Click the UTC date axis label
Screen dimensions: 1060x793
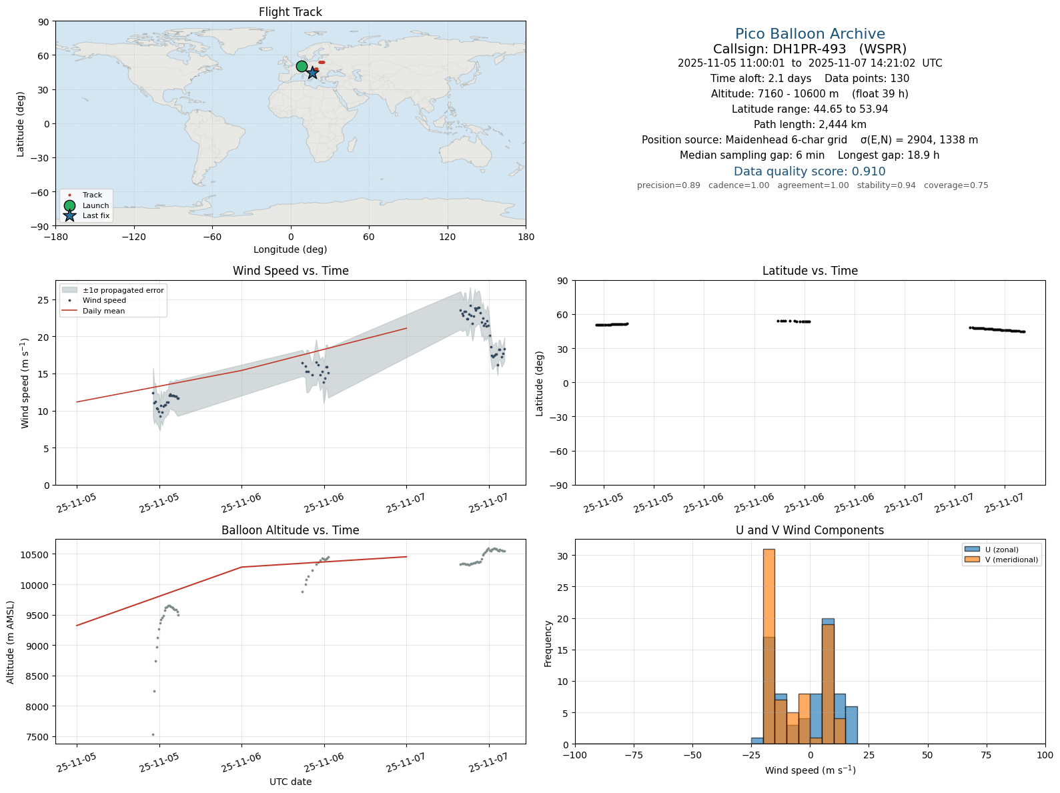(290, 782)
